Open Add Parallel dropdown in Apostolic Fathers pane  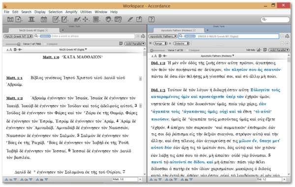tap(279, 50)
